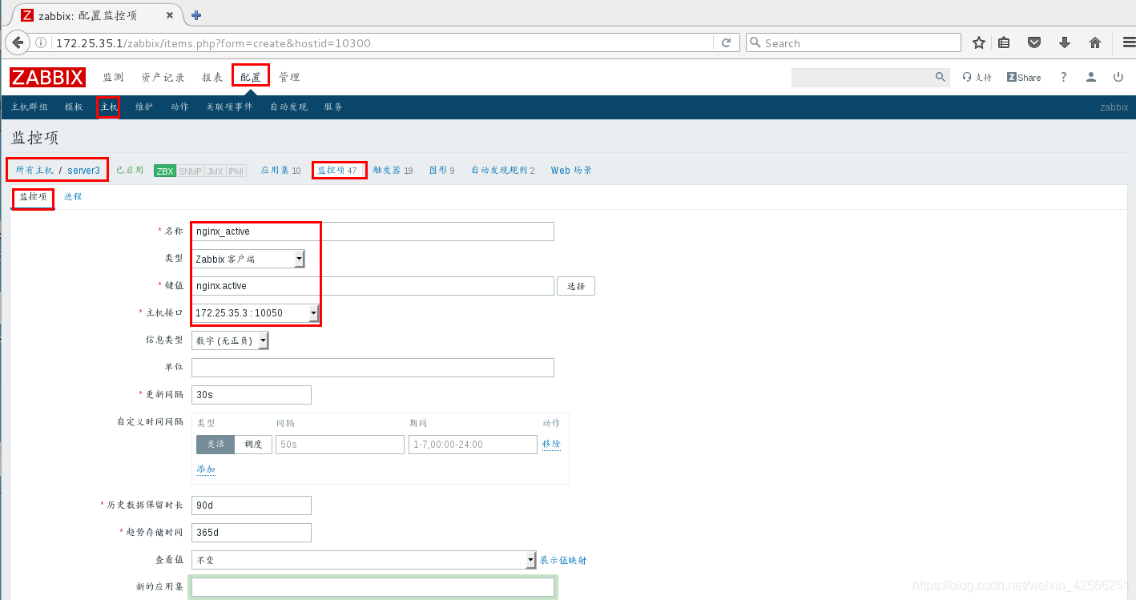Viewport: 1136px width, 600px height.
Task: Reload the page with the refresh icon
Action: (726, 43)
